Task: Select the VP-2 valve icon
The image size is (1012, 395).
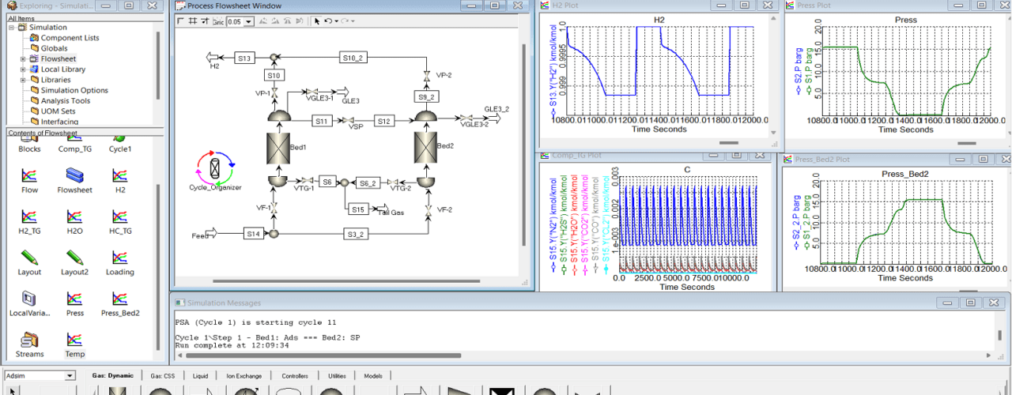Action: click(426, 75)
